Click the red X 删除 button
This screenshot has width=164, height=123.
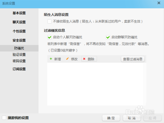coord(89,59)
